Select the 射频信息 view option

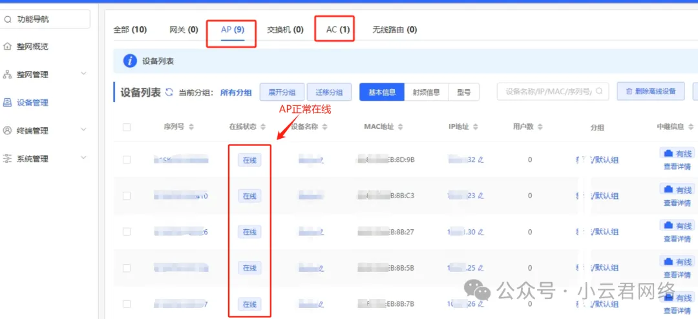(x=427, y=92)
